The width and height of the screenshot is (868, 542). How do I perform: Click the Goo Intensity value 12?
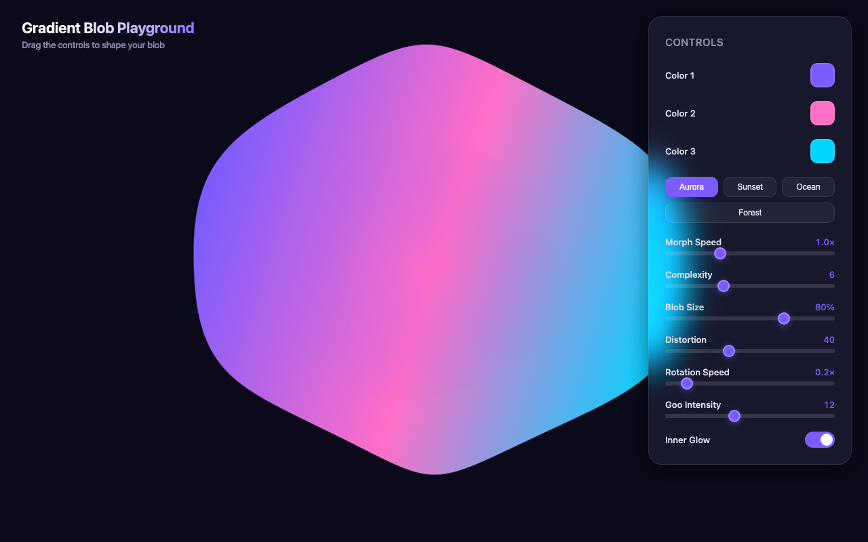pyautogui.click(x=829, y=404)
